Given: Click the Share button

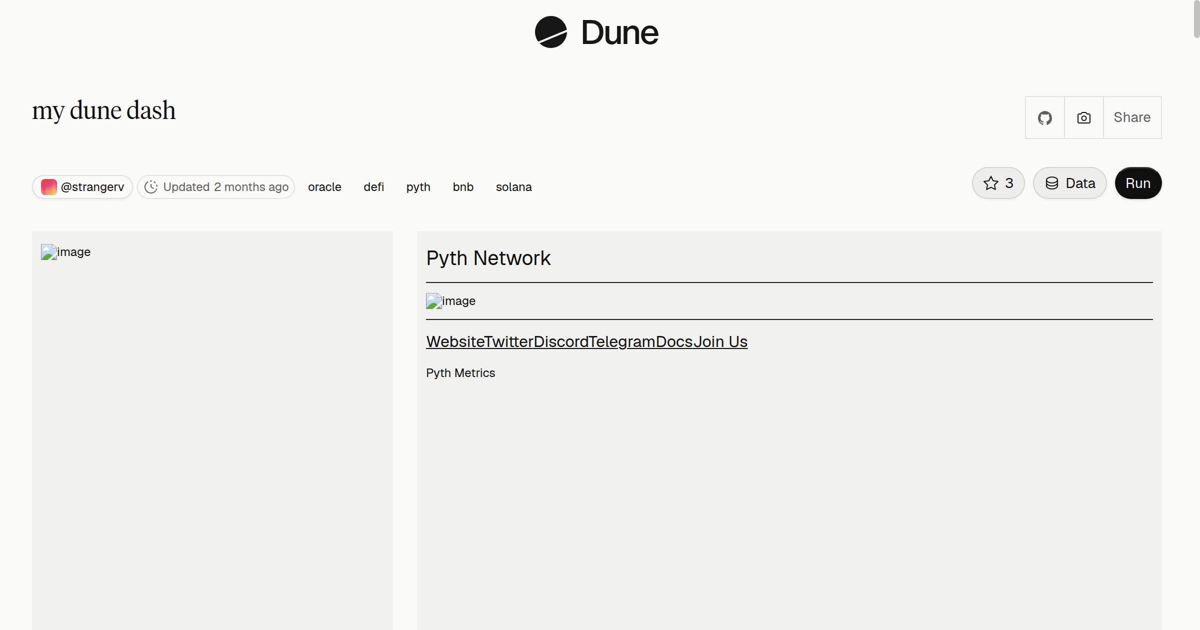Looking at the screenshot, I should [x=1132, y=117].
